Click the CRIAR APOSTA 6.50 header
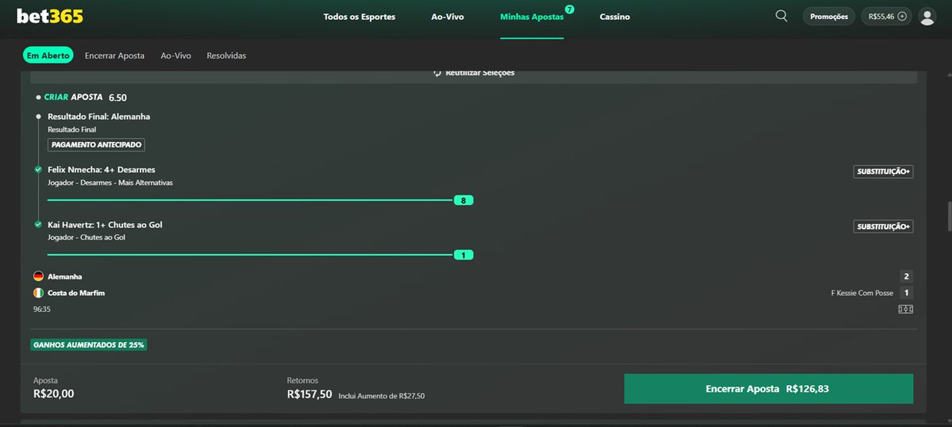Screen dimensions: 952x427 (x=81, y=97)
